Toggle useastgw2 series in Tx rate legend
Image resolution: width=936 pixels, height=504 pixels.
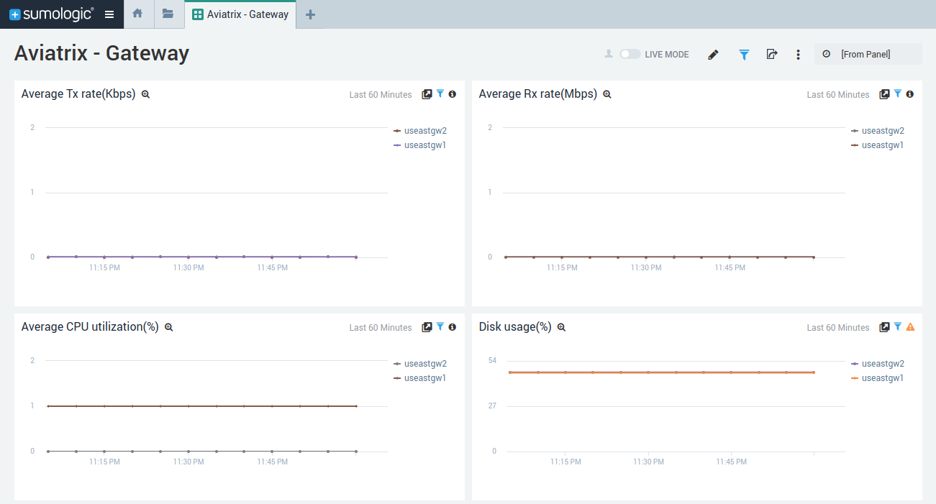click(x=420, y=131)
